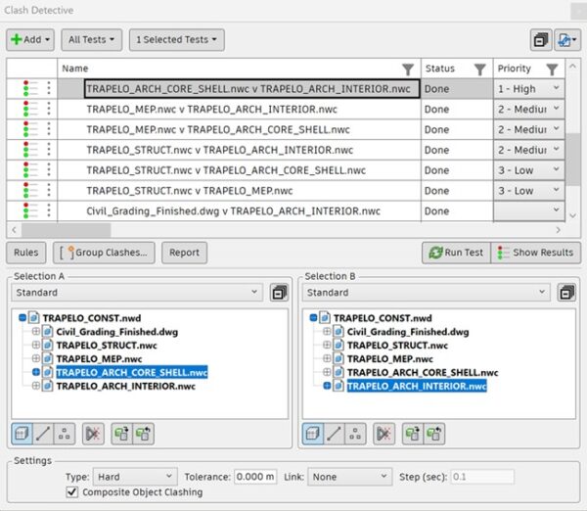Screen dimensions: 587x511
Task: Click surfaces geometry icon in Selection A
Action: [22, 434]
